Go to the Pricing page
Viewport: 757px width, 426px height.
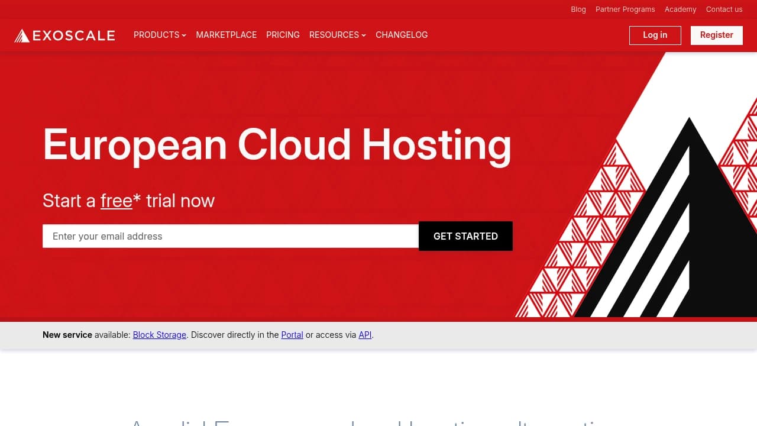[283, 35]
